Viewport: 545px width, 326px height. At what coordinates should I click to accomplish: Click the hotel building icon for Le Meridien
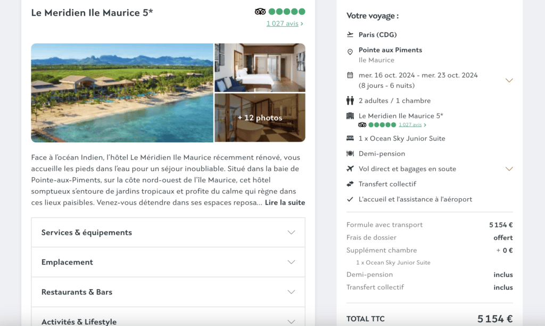coord(350,116)
